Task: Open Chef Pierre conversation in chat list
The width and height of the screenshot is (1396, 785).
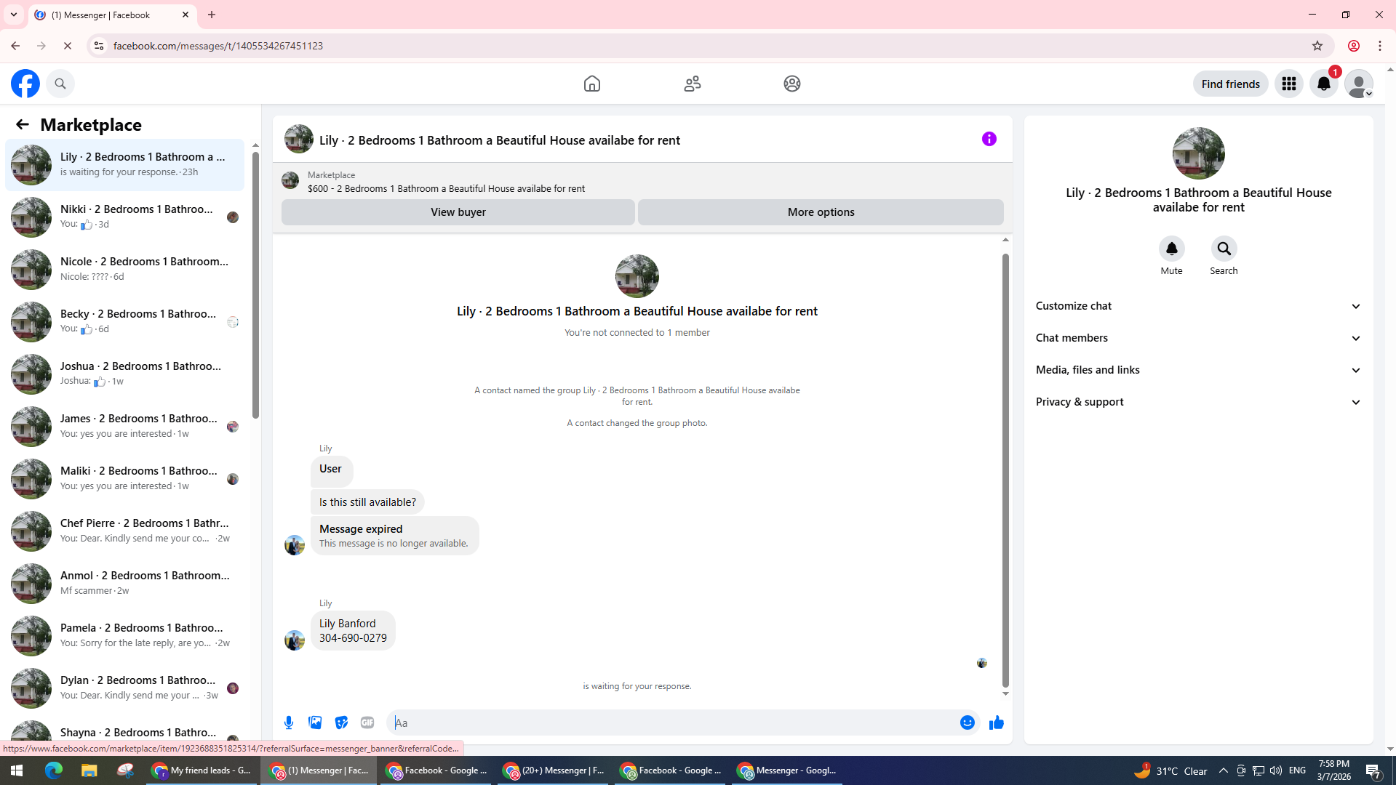Action: coord(124,531)
